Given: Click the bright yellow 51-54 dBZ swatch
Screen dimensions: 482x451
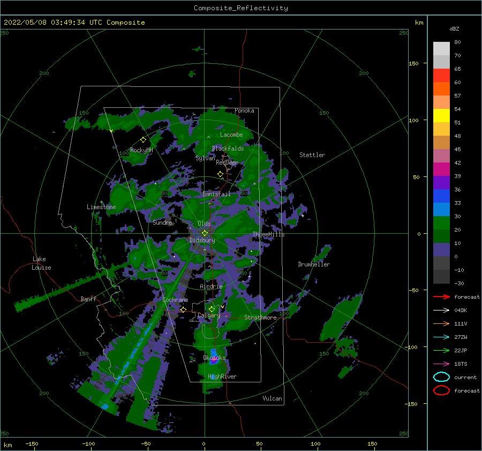Looking at the screenshot, I should coord(441,116).
